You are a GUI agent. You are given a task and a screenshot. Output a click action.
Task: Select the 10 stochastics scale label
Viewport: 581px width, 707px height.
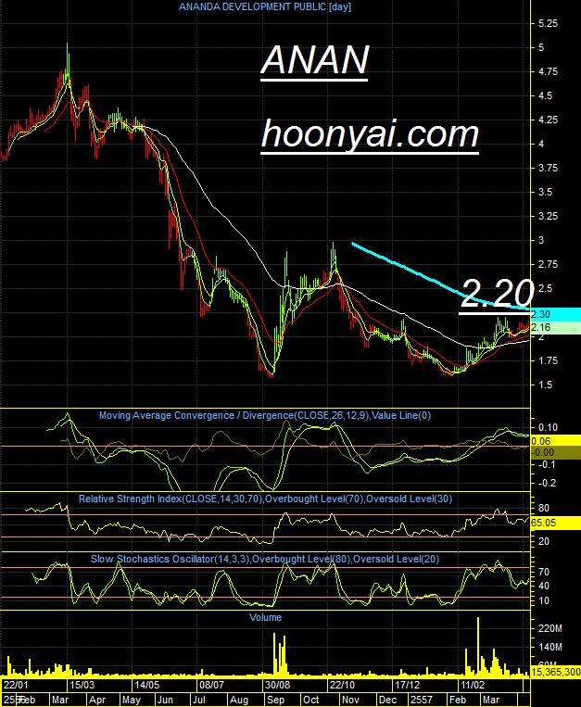(544, 601)
